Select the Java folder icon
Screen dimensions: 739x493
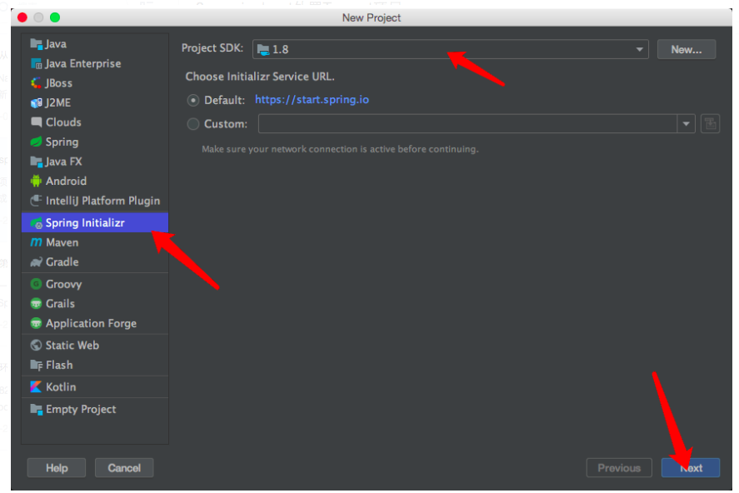point(37,44)
